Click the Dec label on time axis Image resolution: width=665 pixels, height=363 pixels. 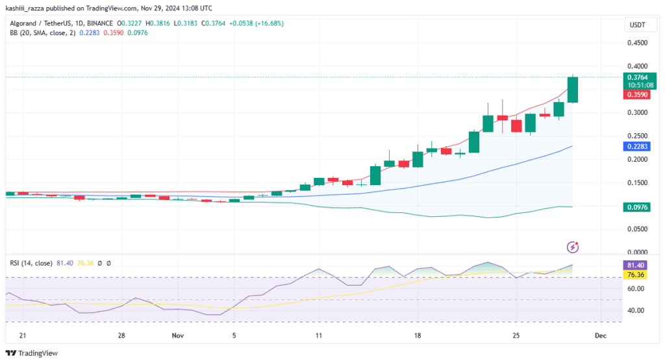point(601,336)
